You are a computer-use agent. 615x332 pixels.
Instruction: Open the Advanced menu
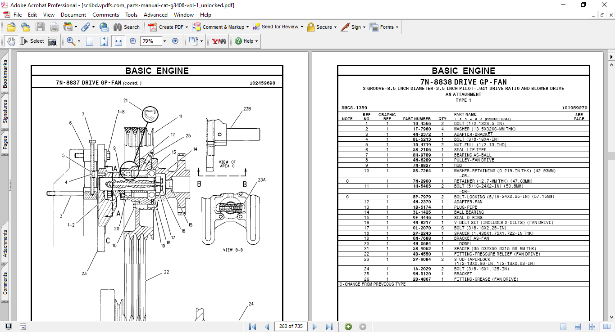(x=155, y=15)
